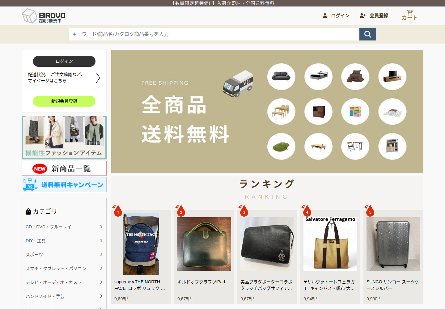Open the kitchen rack circle icon
The height and width of the screenshot is (309, 445).
392,146
